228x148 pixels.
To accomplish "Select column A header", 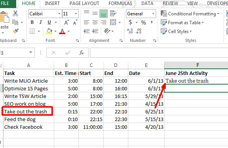I will point(29,65).
